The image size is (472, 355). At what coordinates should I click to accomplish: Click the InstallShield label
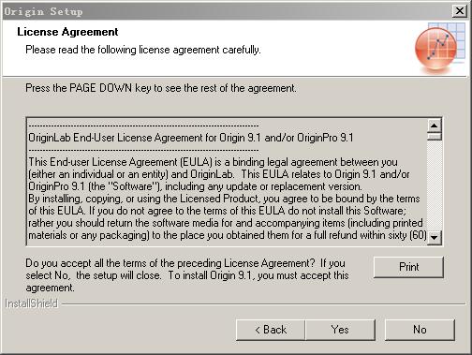[32, 303]
